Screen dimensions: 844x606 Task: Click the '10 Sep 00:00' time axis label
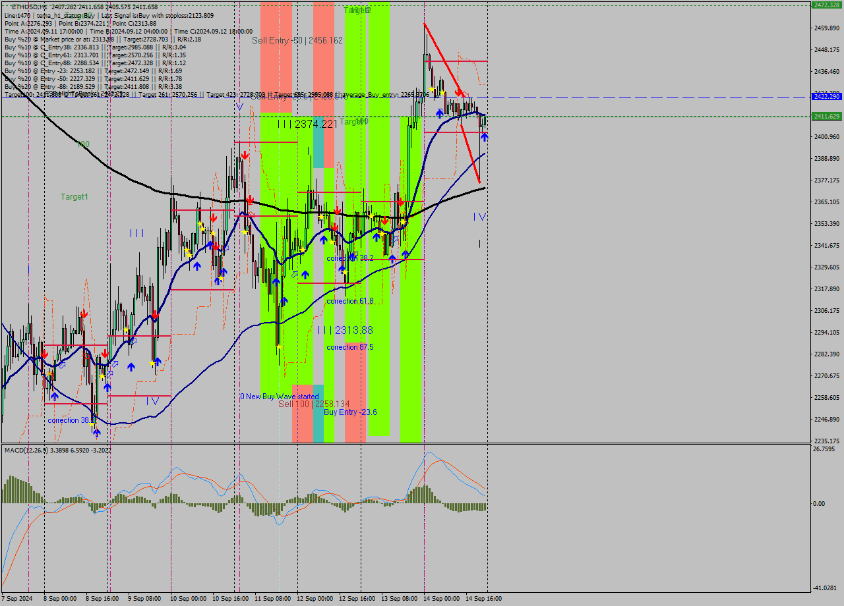[x=189, y=599]
